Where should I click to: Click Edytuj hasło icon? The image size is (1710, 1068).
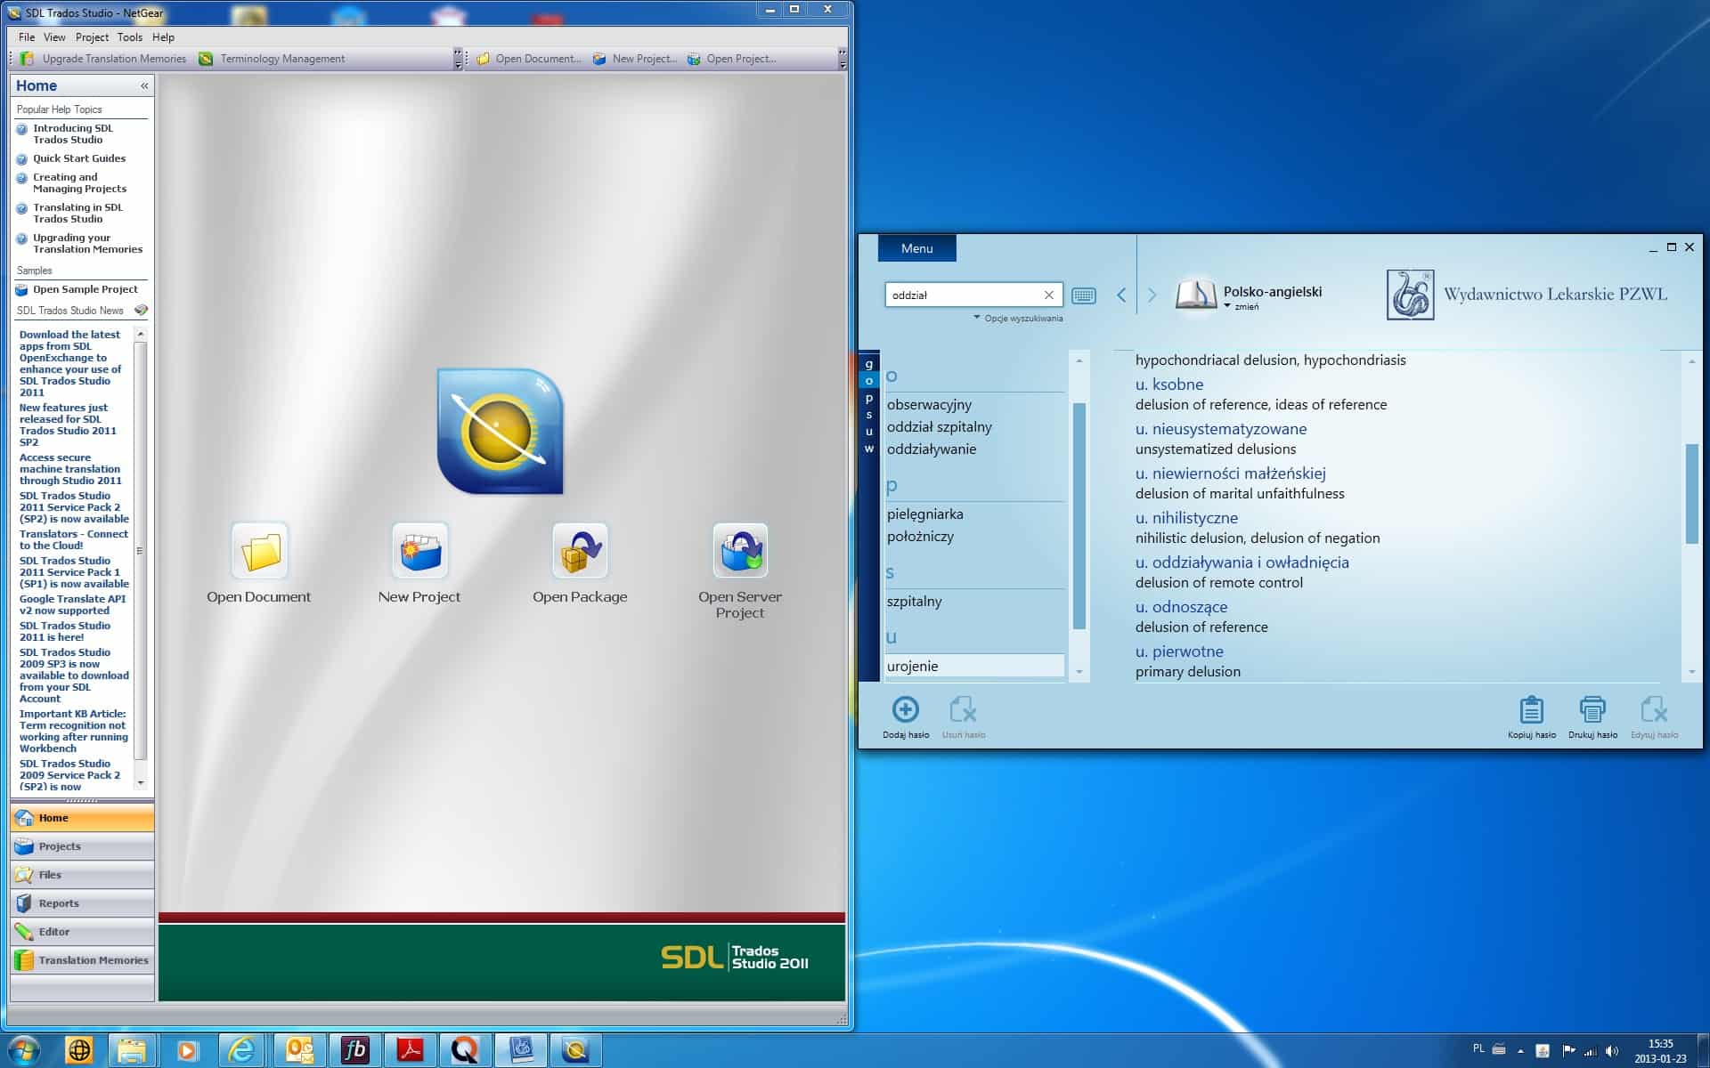pos(1654,709)
